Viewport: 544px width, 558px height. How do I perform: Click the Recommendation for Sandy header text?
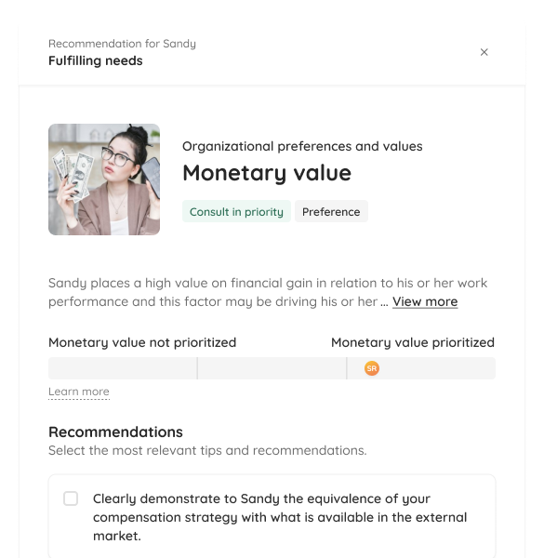click(x=122, y=44)
